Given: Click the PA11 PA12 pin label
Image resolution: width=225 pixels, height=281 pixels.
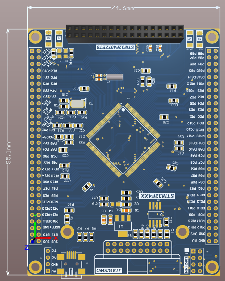Looking at the screenshot, I should pyautogui.click(x=196, y=143).
